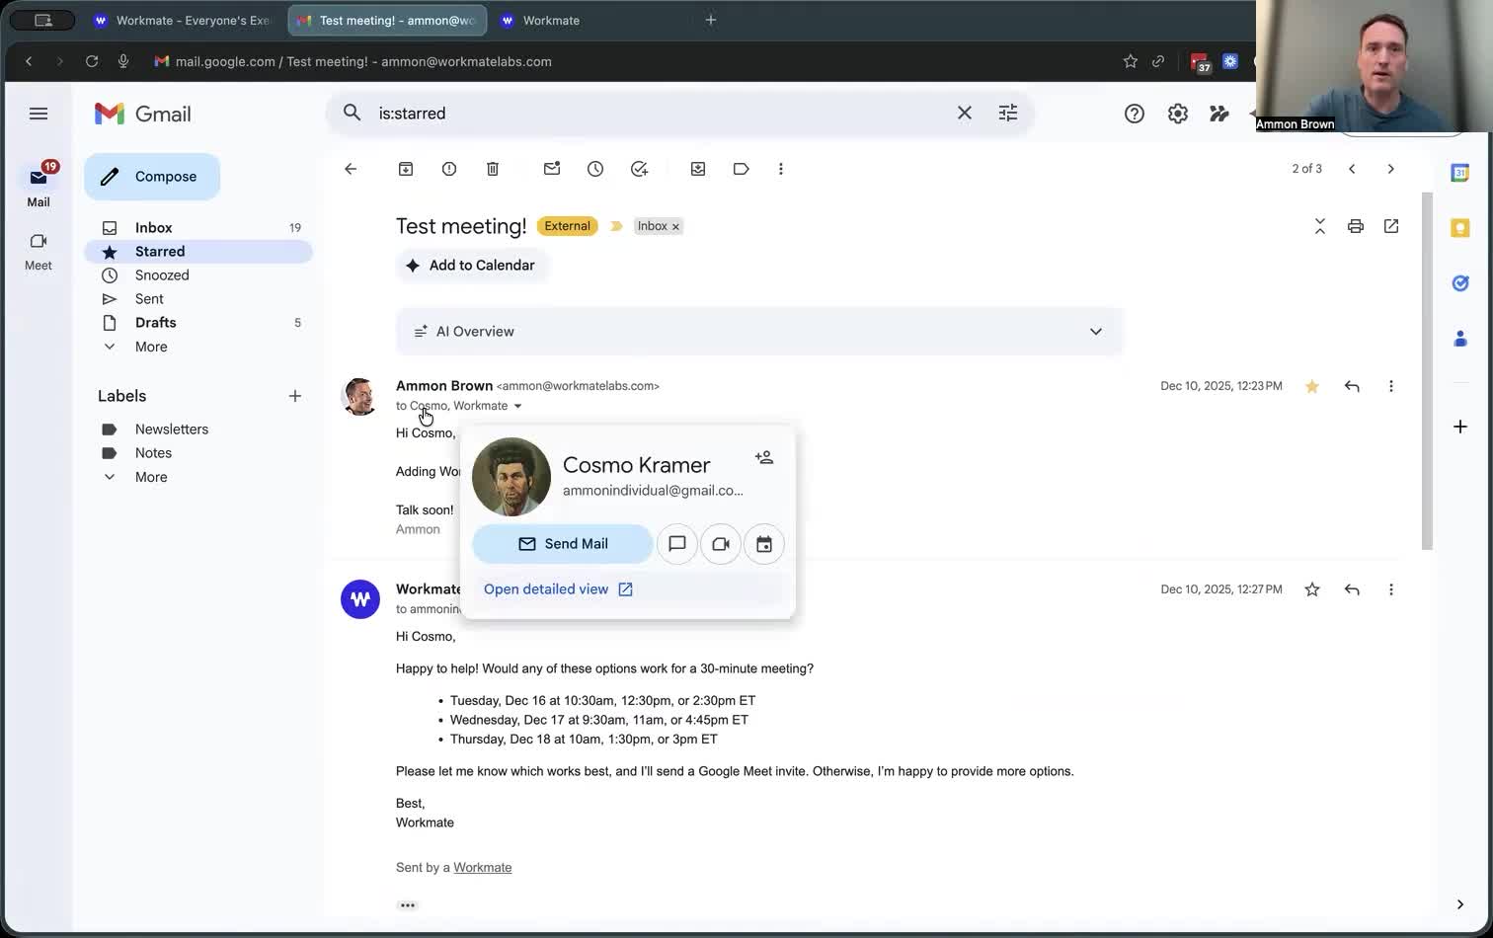Viewport: 1493px width, 938px height.
Task: Start video call with Cosmo Kramer
Action: point(721,544)
